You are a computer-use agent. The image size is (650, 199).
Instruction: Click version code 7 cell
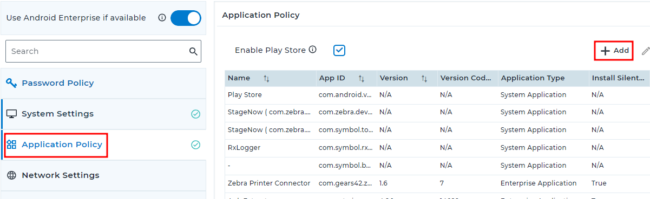click(x=442, y=183)
